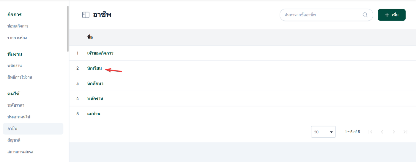Go to the previous page chevron

coord(382,132)
